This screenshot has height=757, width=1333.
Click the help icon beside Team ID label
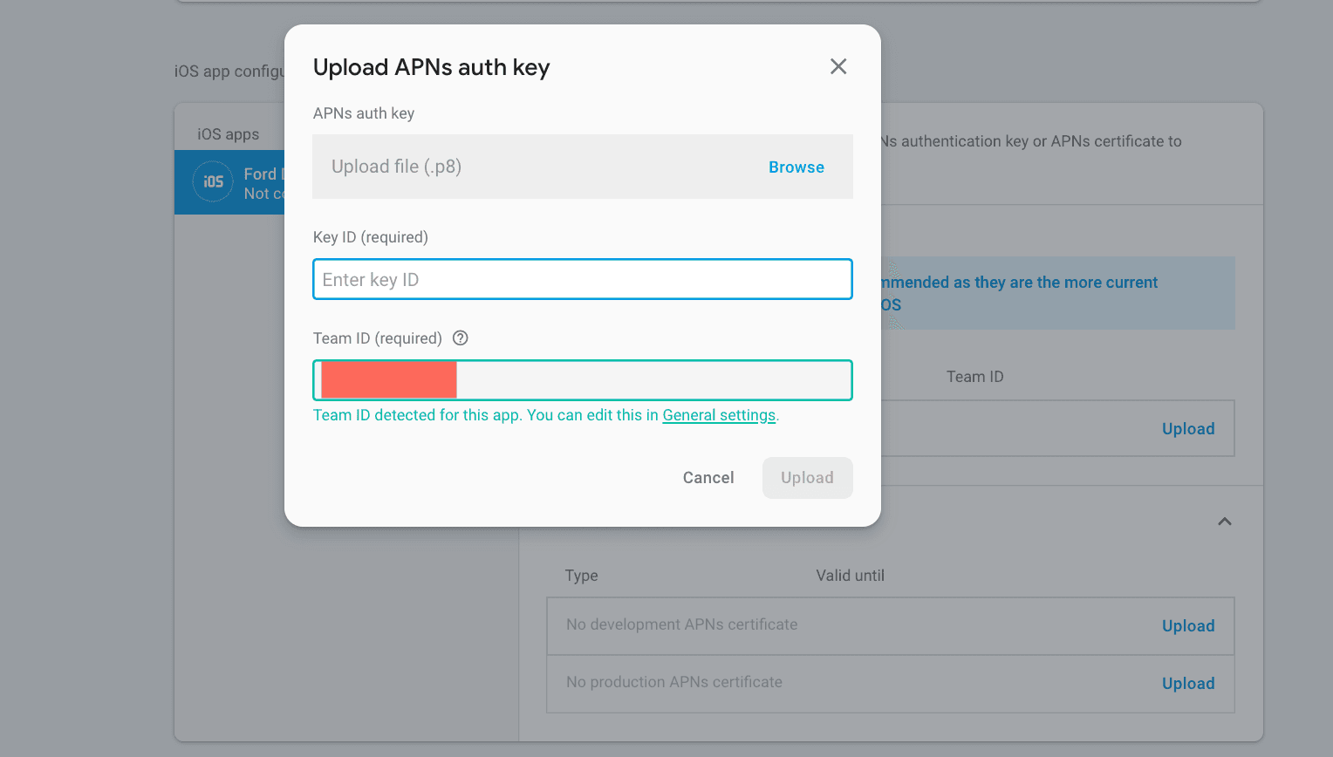coord(461,338)
